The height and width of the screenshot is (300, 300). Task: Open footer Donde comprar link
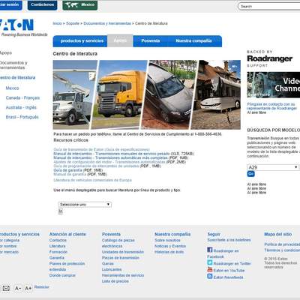coord(62,275)
